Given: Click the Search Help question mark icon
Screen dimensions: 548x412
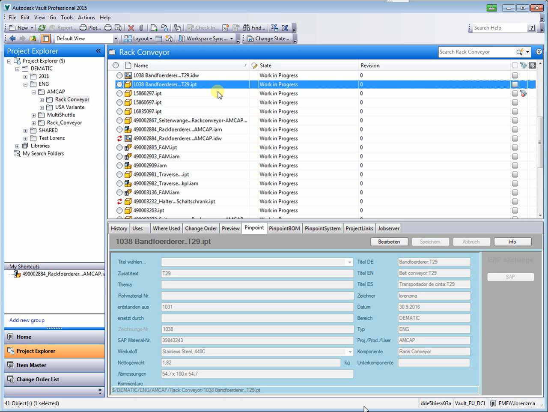Looking at the screenshot, I should pos(531,28).
